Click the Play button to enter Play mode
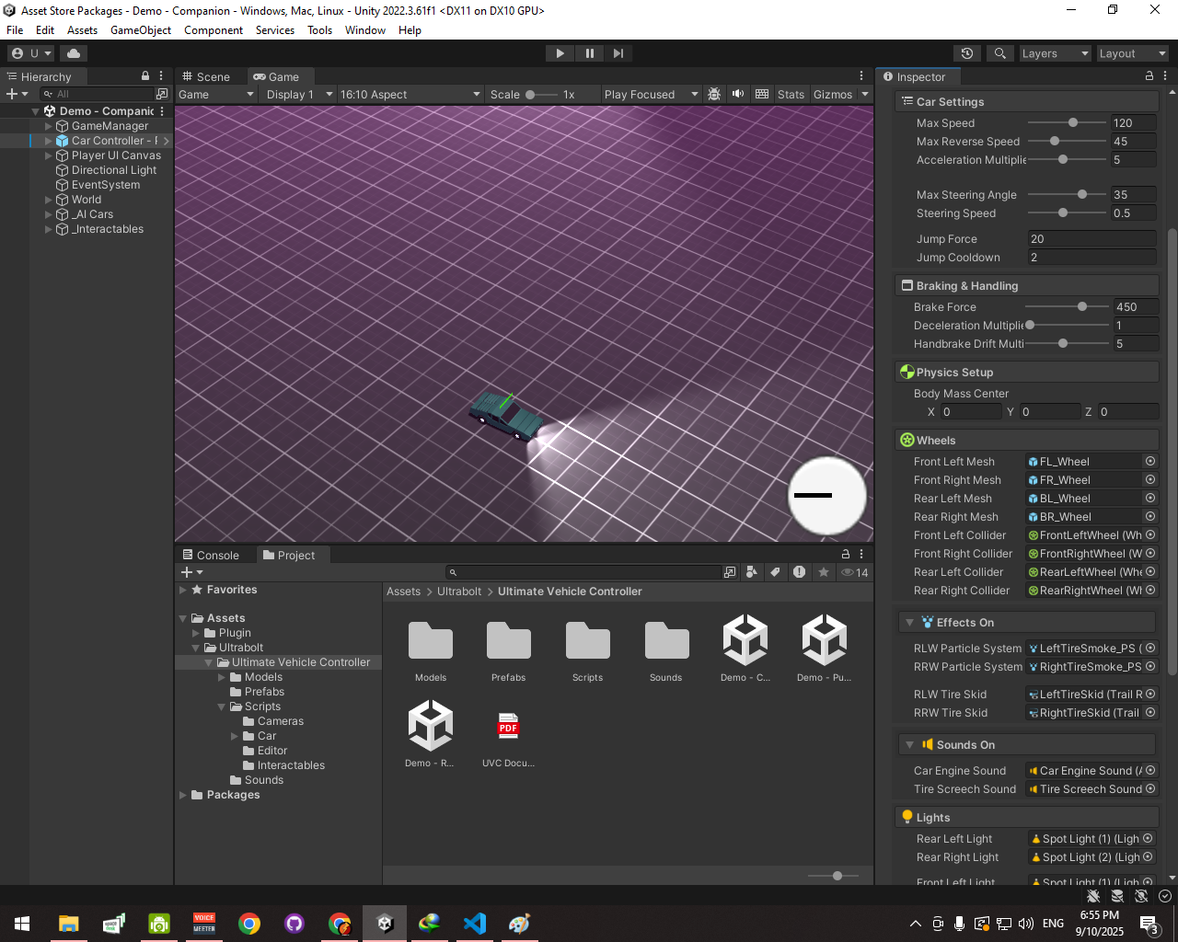Viewport: 1178px width, 942px height. pos(560,53)
